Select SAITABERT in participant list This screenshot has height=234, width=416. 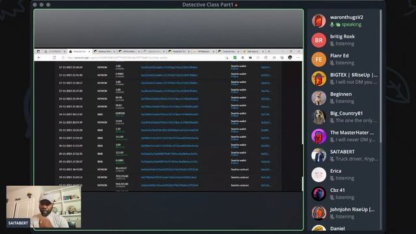coord(345,155)
